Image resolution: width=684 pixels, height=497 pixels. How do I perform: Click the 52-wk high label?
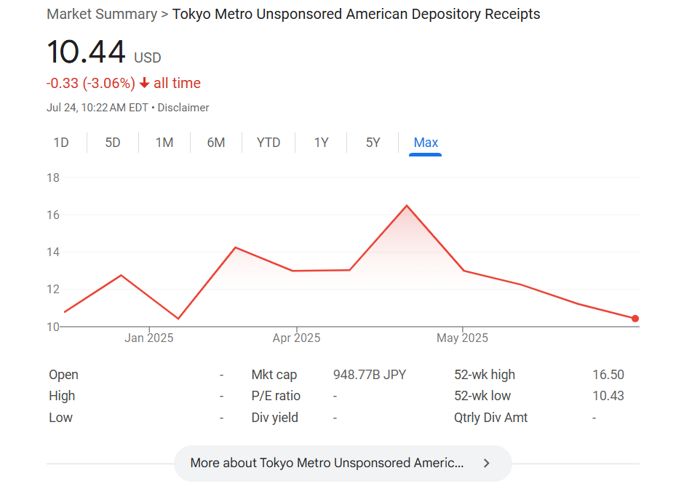[485, 374]
